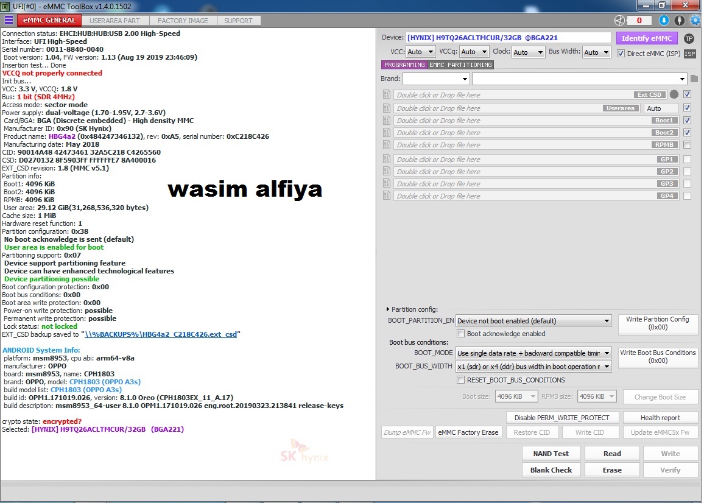
Task: Select the PROGRAMMING sub-tab
Action: 404,65
